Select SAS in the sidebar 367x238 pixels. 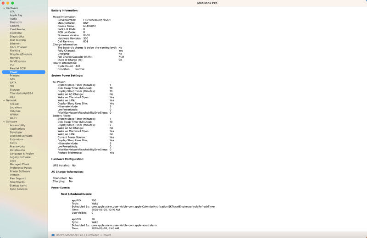[x=12, y=79]
